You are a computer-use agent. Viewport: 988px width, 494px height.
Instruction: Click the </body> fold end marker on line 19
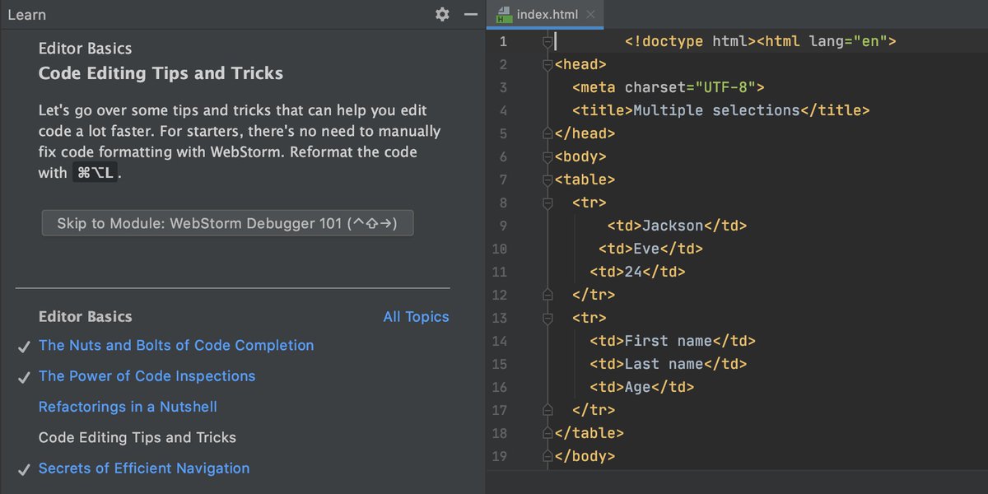click(x=547, y=456)
